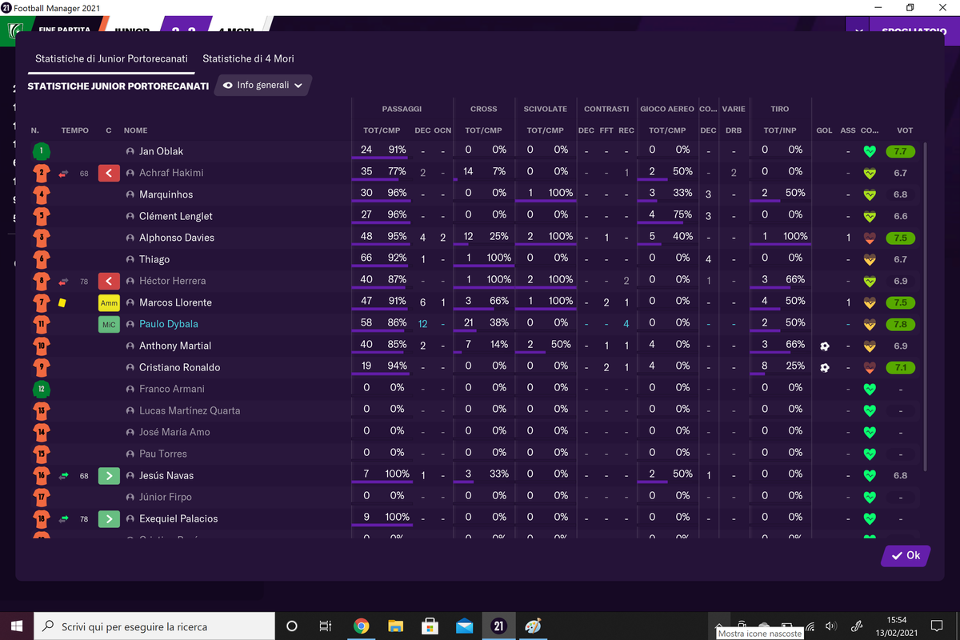This screenshot has width=960, height=640.
Task: Sort by the PASSAGGI TOT/CMP column header
Action: point(382,130)
